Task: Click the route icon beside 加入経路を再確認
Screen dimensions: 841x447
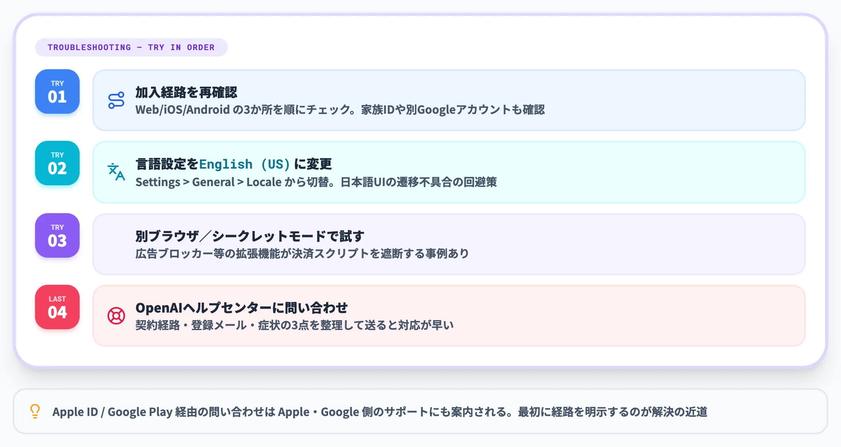Action: (x=116, y=100)
